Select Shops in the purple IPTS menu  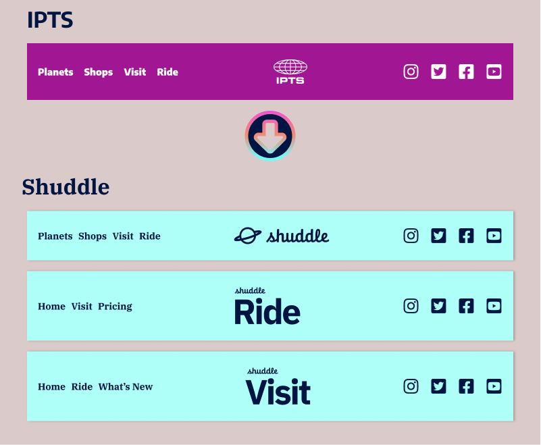click(x=98, y=72)
